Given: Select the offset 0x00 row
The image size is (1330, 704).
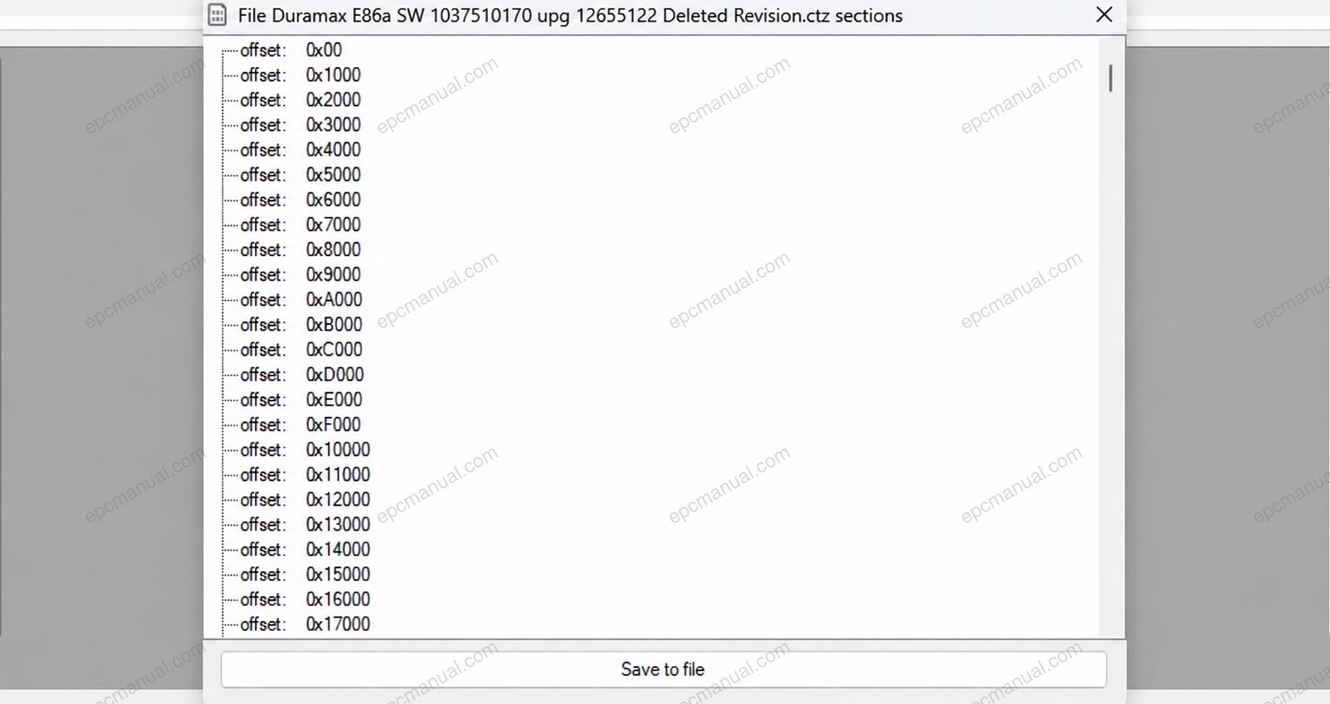Looking at the screenshot, I should pyautogui.click(x=291, y=50).
